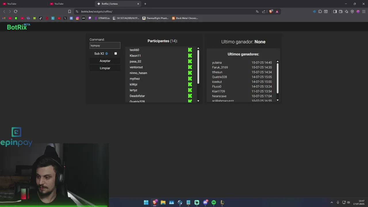368x207 pixels.
Task: Open Spotify from the taskbar
Action: click(x=214, y=202)
